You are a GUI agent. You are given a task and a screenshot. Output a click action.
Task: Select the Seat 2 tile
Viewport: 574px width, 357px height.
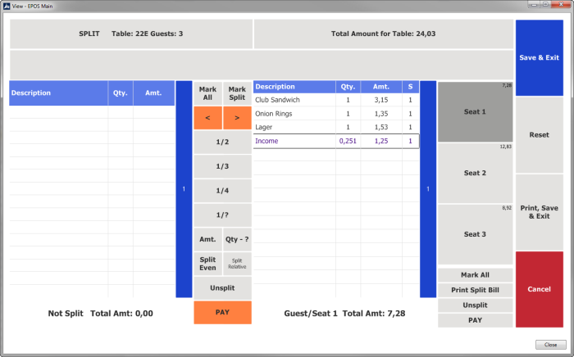pyautogui.click(x=476, y=174)
